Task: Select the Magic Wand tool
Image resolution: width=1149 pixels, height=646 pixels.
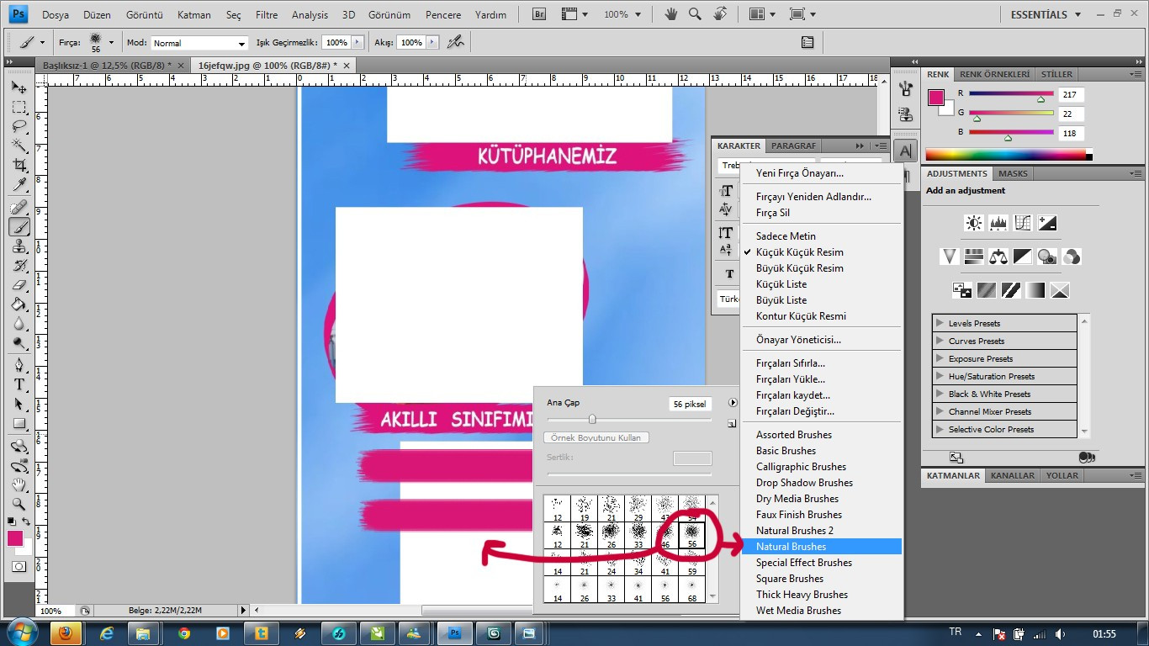Action: coord(19,146)
